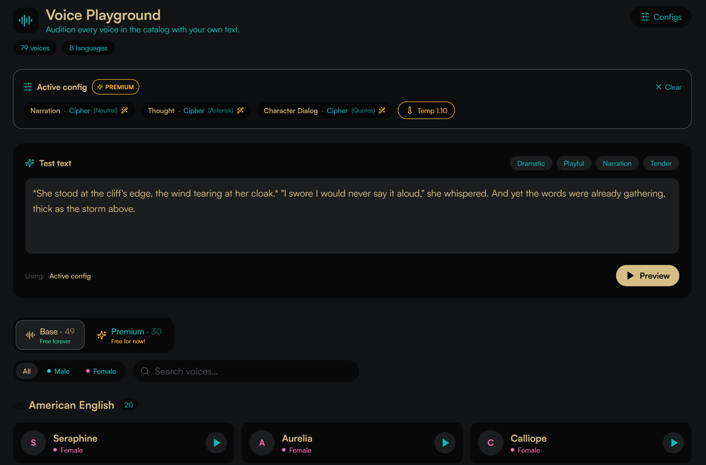The width and height of the screenshot is (706, 465).
Task: Click the magic wand icon next to Narration Cipher
Action: 125,110
